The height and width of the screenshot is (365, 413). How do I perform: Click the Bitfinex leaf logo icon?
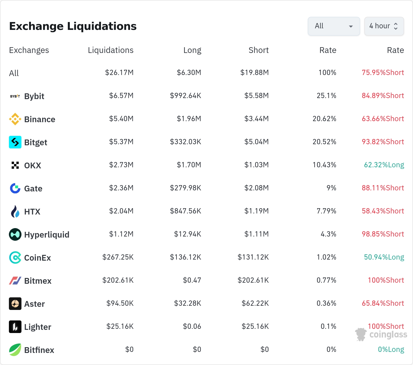[x=15, y=350]
